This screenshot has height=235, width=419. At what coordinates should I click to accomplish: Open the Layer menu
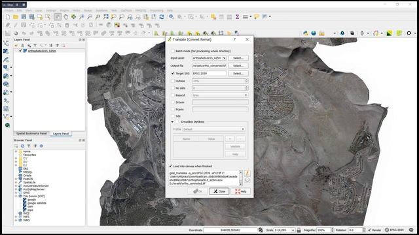coord(39,10)
